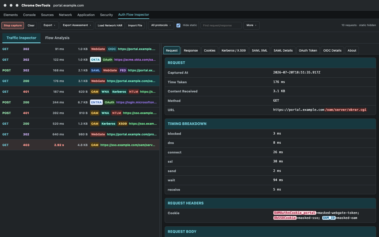Switch to the Flow Analysis tab

[57, 38]
